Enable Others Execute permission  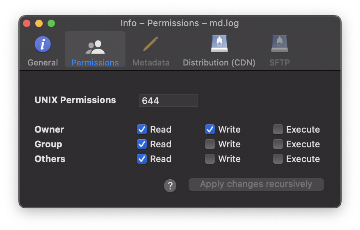[x=278, y=159]
